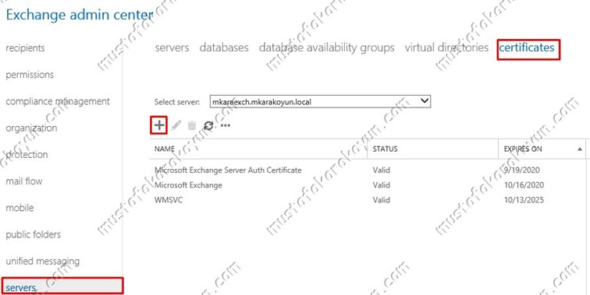Click Valid status of WMSVC row
This screenshot has height=295, width=590.
(381, 200)
